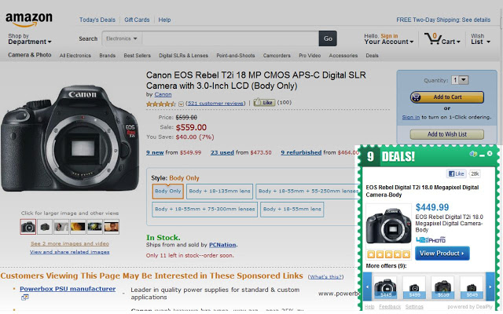Viewport: 503px width, 314px height.
Task: Open Best Sellers
Action: point(137,56)
